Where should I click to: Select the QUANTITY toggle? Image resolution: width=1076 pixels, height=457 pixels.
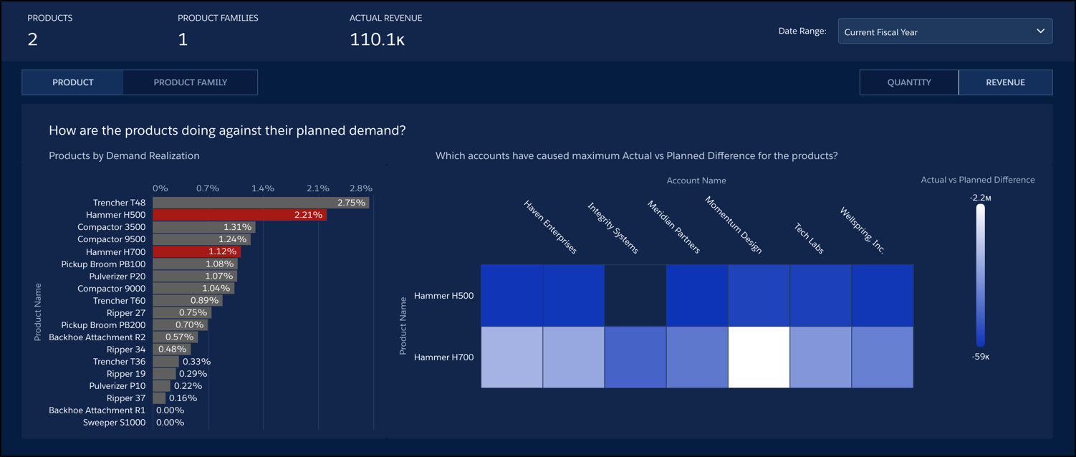click(x=909, y=82)
